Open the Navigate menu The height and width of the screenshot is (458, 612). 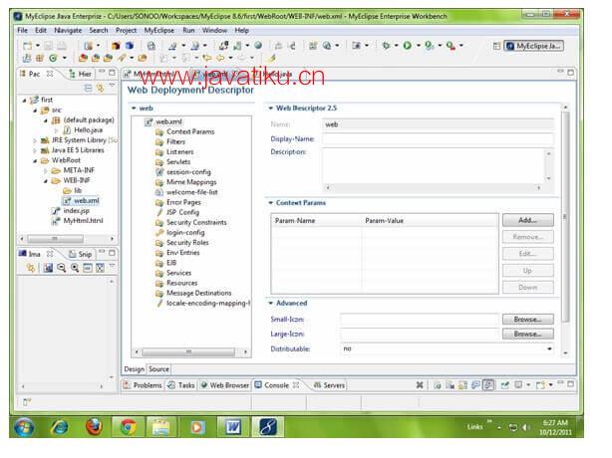[68, 31]
